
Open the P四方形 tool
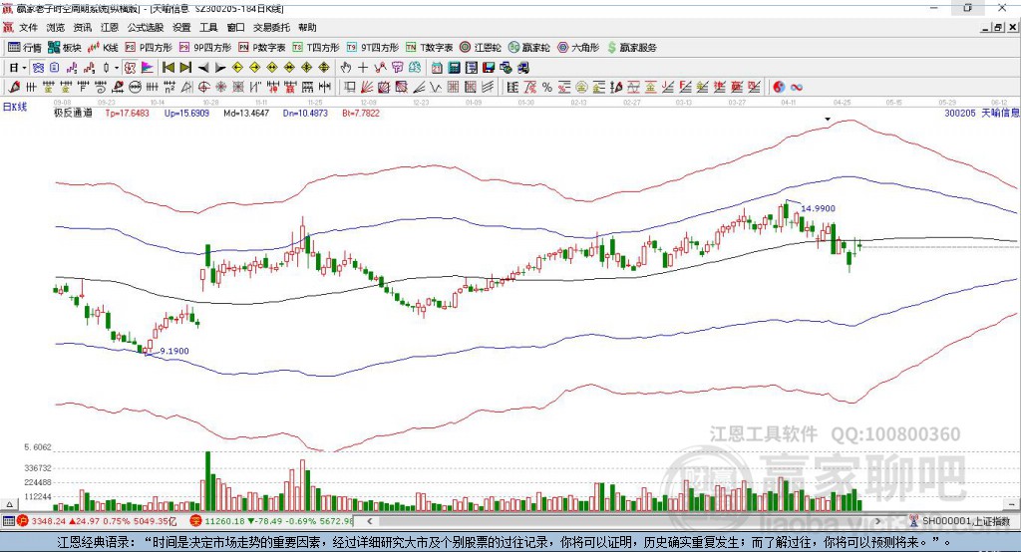click(x=150, y=48)
